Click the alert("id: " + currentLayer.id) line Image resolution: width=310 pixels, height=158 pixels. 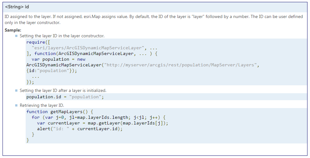[80, 129]
